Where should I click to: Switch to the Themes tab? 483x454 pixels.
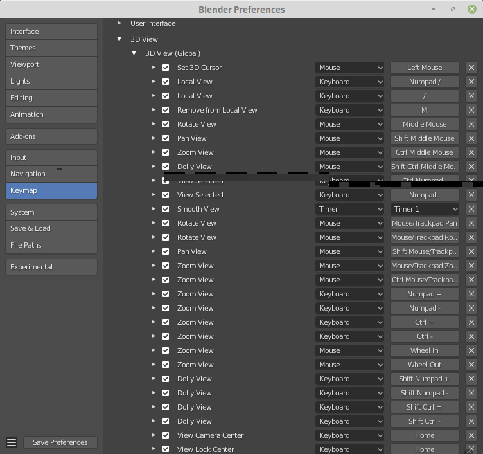pyautogui.click(x=51, y=48)
